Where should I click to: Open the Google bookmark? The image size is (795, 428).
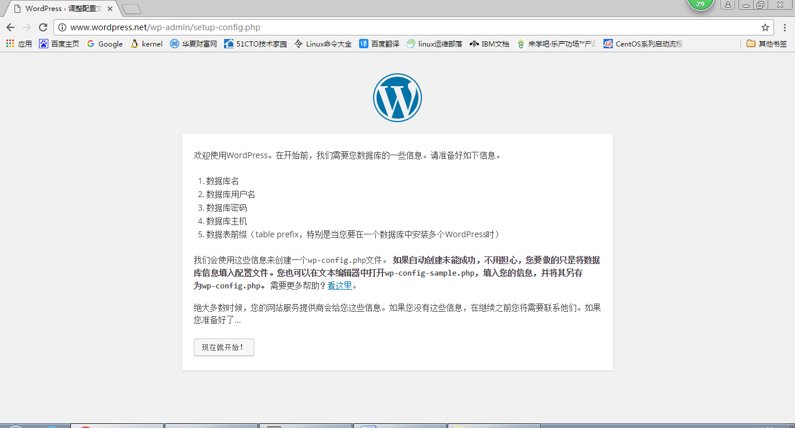(x=105, y=44)
